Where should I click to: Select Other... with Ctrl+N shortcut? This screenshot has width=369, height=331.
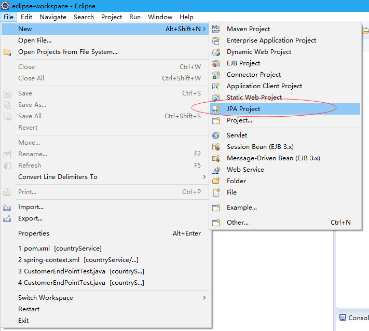point(285,223)
